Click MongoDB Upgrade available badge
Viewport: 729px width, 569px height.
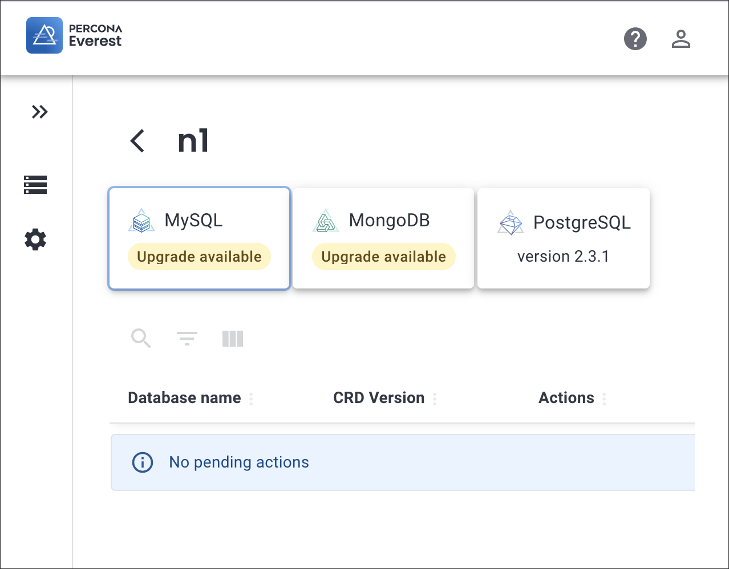383,257
